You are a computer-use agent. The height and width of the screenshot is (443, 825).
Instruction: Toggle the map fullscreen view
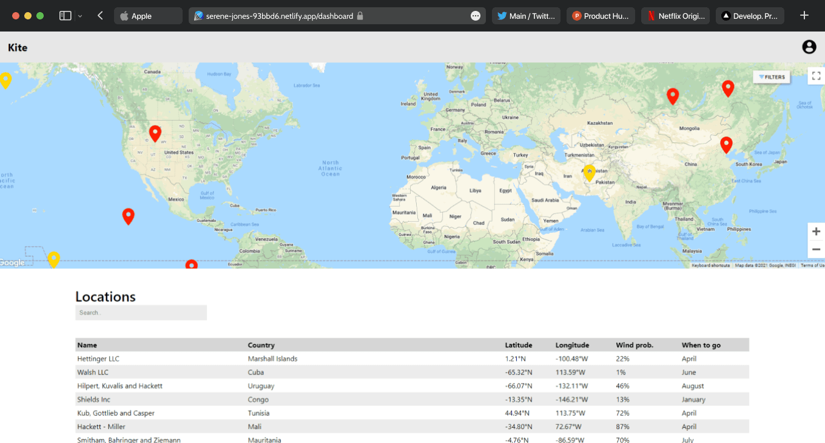[x=816, y=76]
